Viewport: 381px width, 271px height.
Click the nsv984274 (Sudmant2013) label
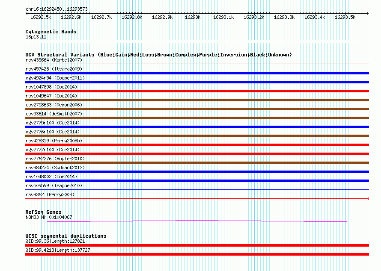click(55, 168)
